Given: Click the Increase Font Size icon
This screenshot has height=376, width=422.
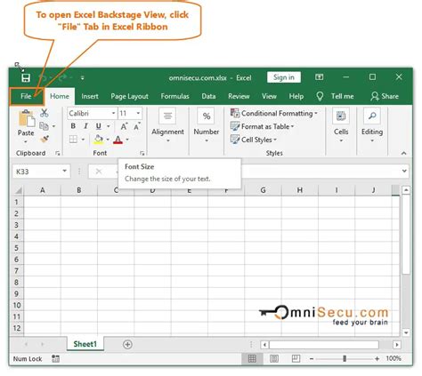Looking at the screenshot, I should pos(124,126).
